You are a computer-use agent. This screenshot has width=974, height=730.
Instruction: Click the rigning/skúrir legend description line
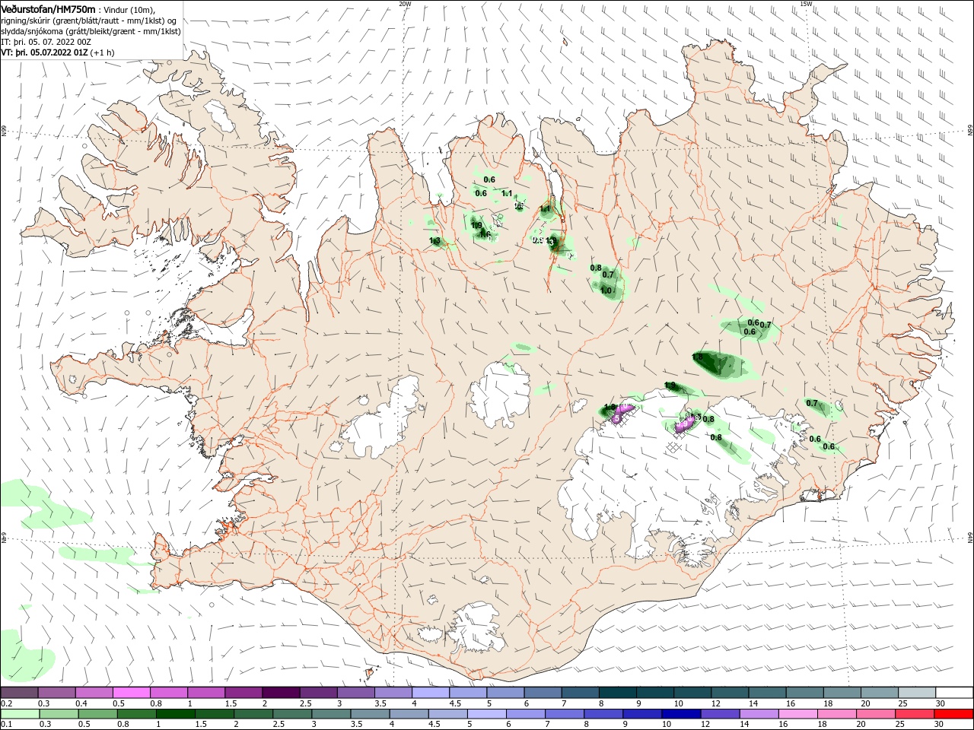pos(88,21)
